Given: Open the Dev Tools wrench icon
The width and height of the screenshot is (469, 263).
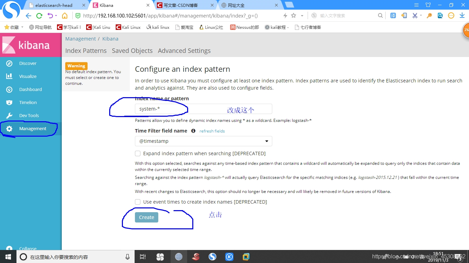Looking at the screenshot, I should (x=9, y=116).
